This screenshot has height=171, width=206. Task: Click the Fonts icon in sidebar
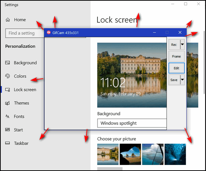7,116
